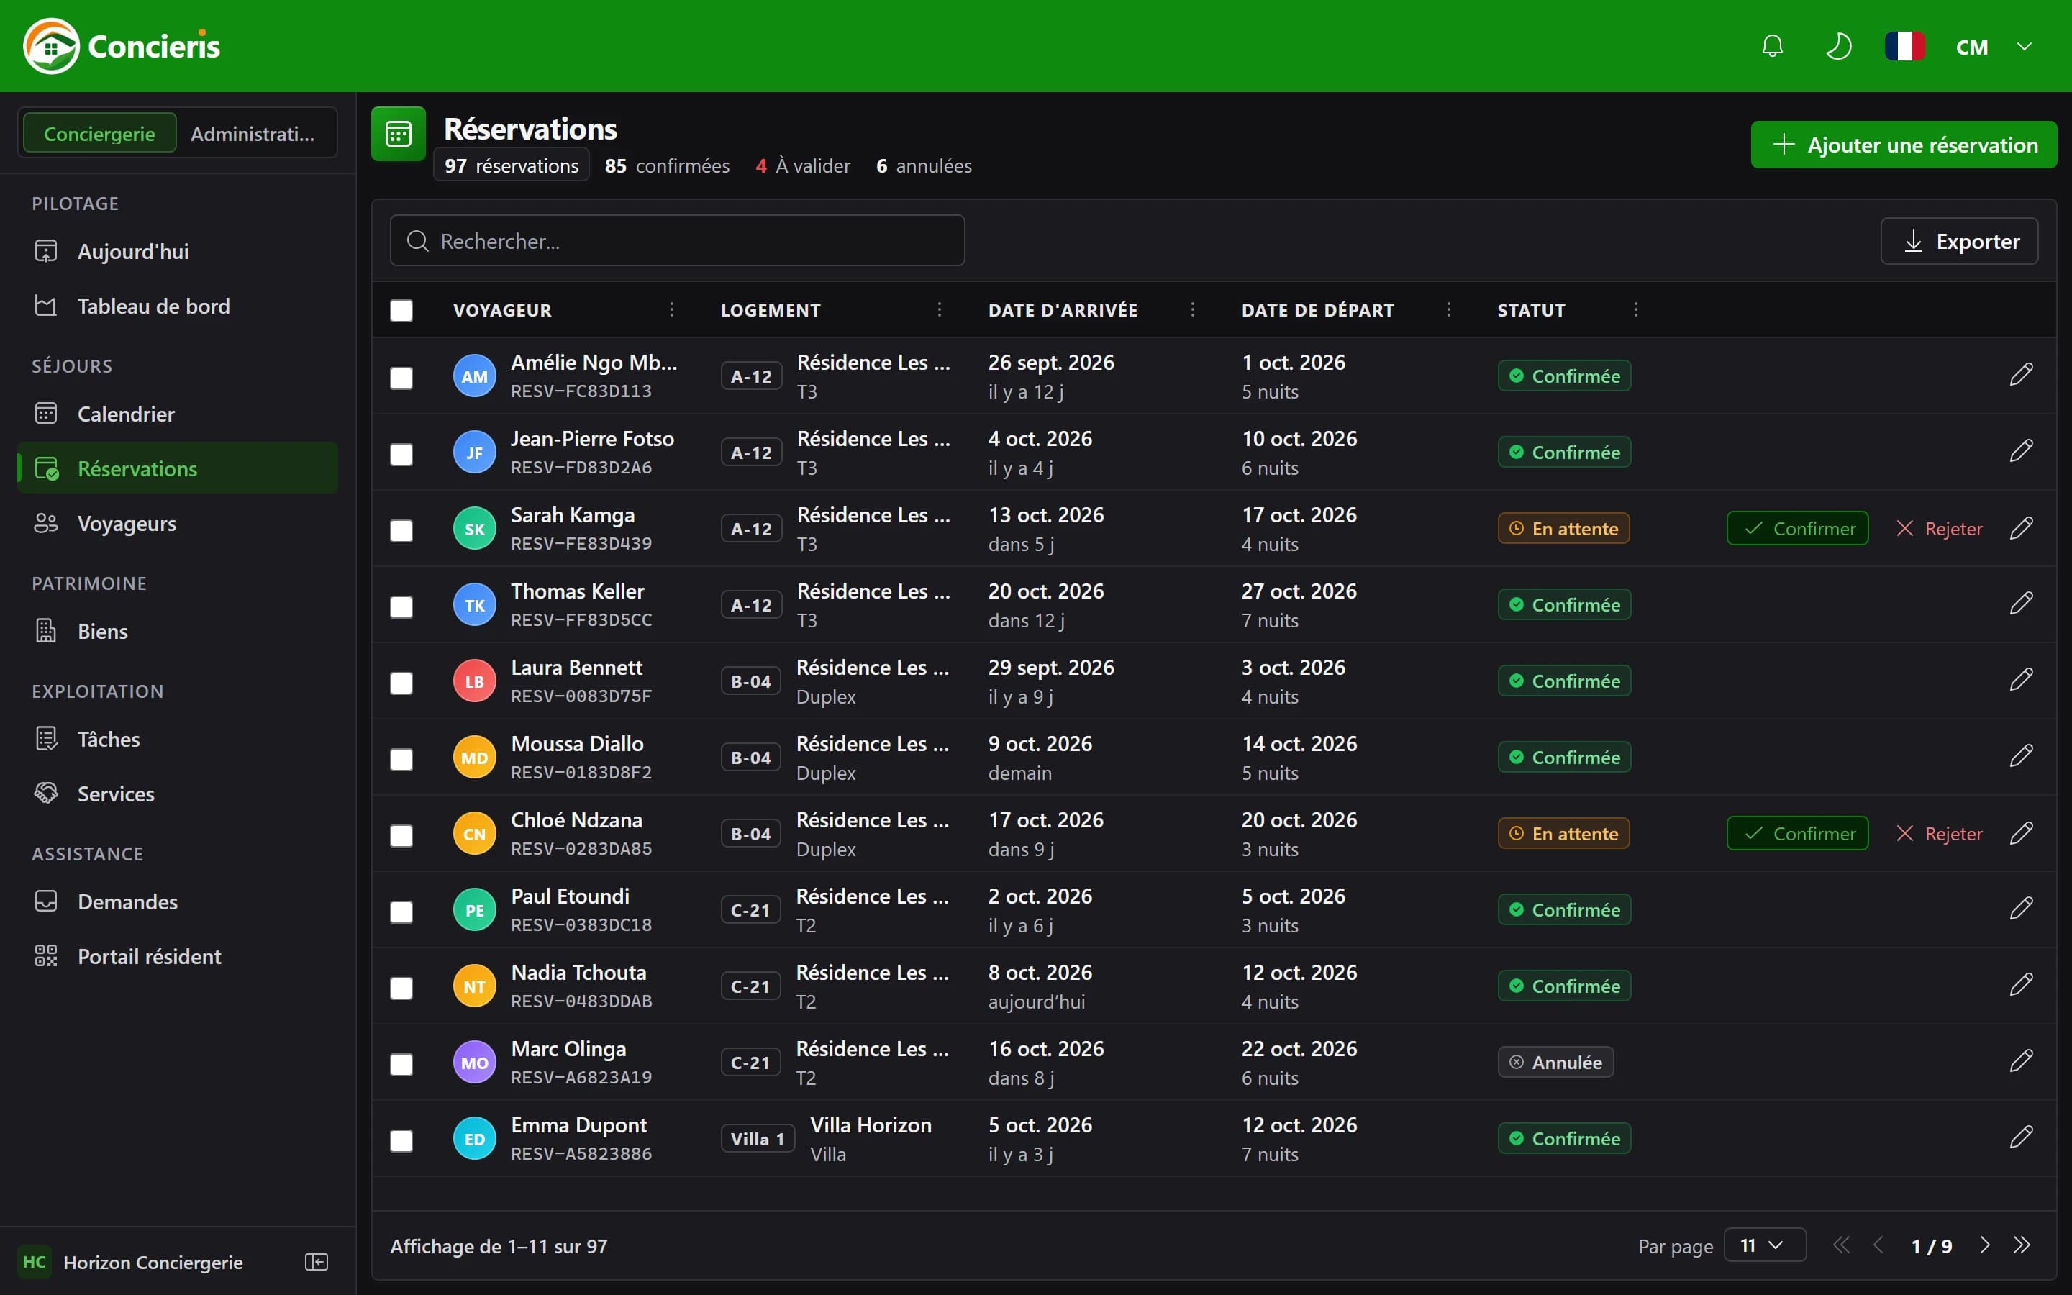This screenshot has width=2072, height=1295.
Task: Edit Marc Olinga reservation pencil
Action: [x=2021, y=1062]
